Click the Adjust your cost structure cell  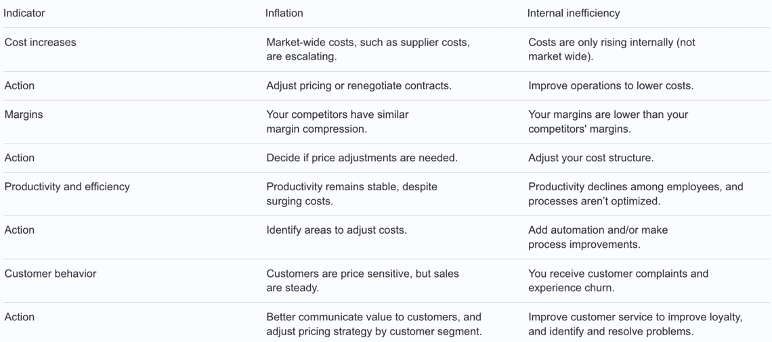coord(591,158)
